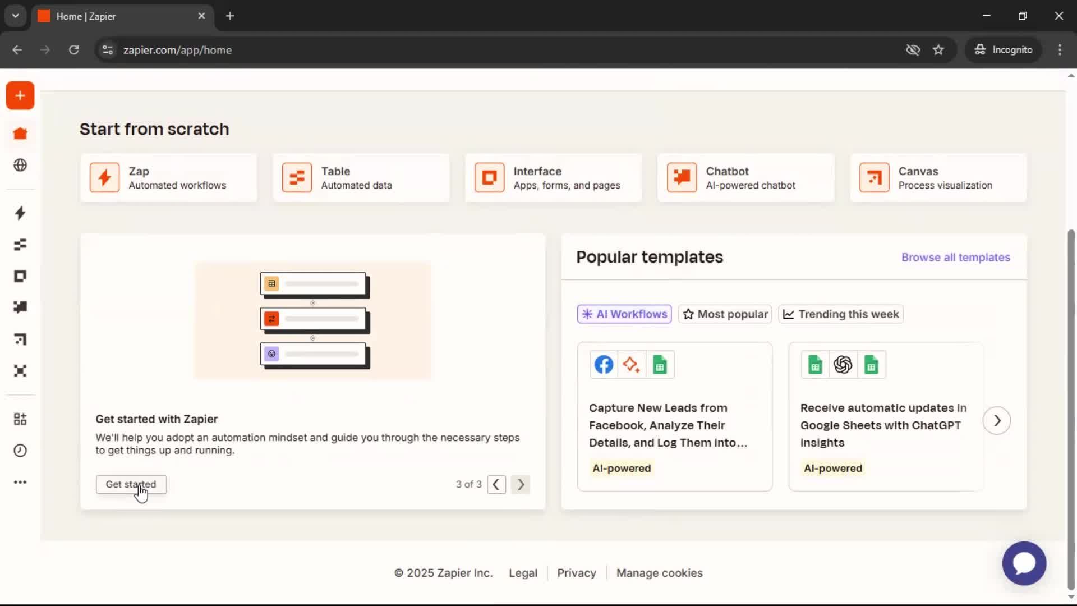
Task: Open the Chrome three-dot menu
Action: 1060,49
